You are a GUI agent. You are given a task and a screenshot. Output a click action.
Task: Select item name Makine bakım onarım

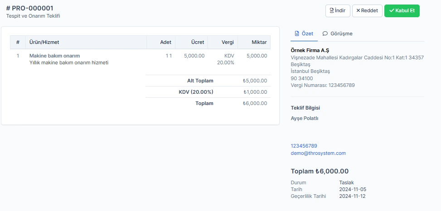coord(54,56)
